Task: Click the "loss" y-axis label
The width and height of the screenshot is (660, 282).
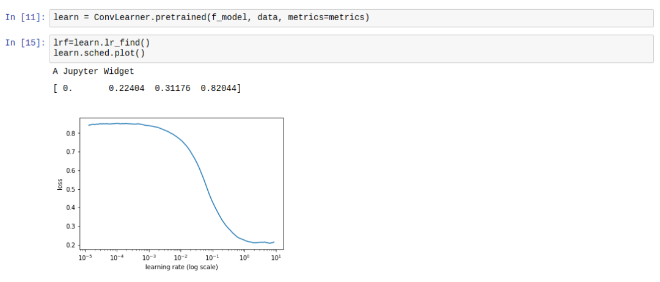Action: [60, 184]
